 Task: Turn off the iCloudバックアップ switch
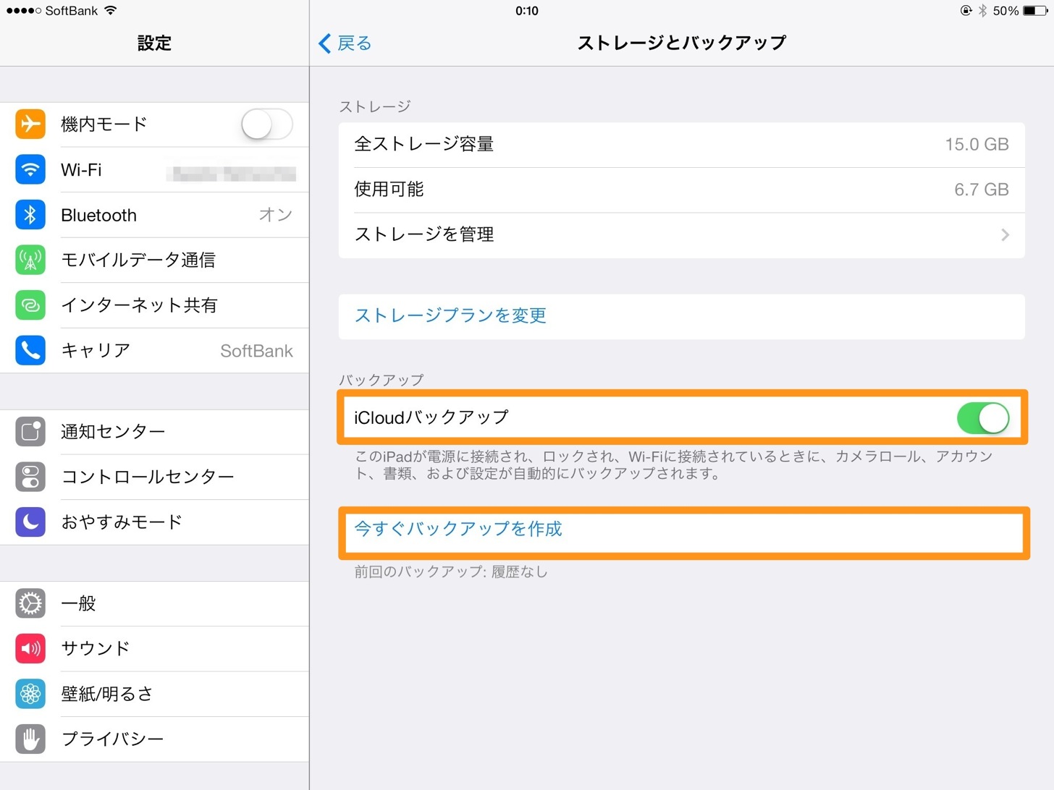pyautogui.click(x=983, y=418)
